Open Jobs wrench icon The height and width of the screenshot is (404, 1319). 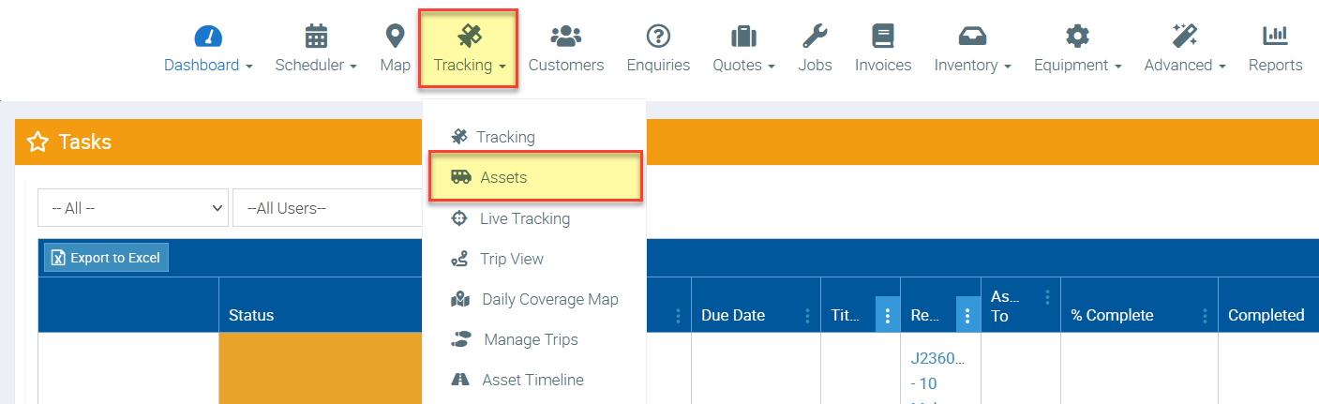point(815,37)
